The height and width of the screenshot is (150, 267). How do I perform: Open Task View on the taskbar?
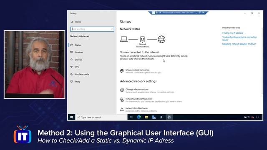click(x=131, y=117)
